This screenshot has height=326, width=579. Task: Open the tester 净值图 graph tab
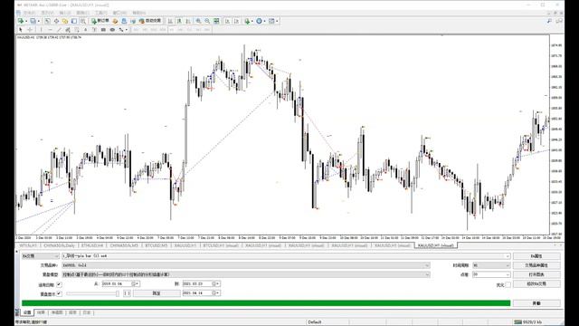(57, 312)
